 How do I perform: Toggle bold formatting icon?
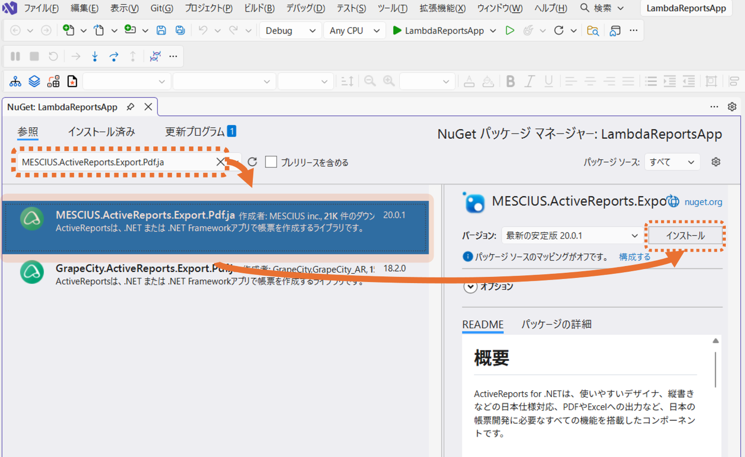(x=510, y=81)
